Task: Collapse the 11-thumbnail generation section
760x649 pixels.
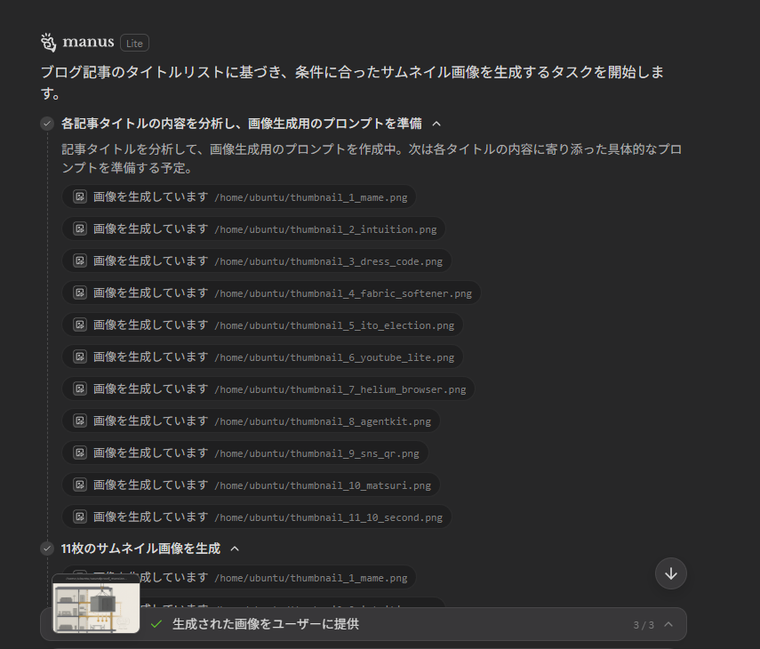Action: (x=234, y=549)
